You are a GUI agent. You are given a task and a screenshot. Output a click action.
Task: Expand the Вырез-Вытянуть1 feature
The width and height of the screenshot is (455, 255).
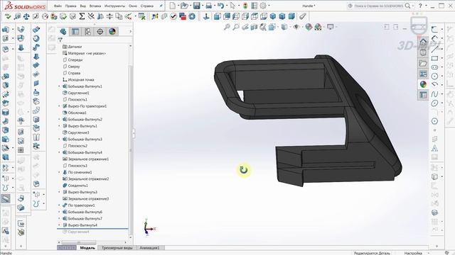click(x=59, y=126)
